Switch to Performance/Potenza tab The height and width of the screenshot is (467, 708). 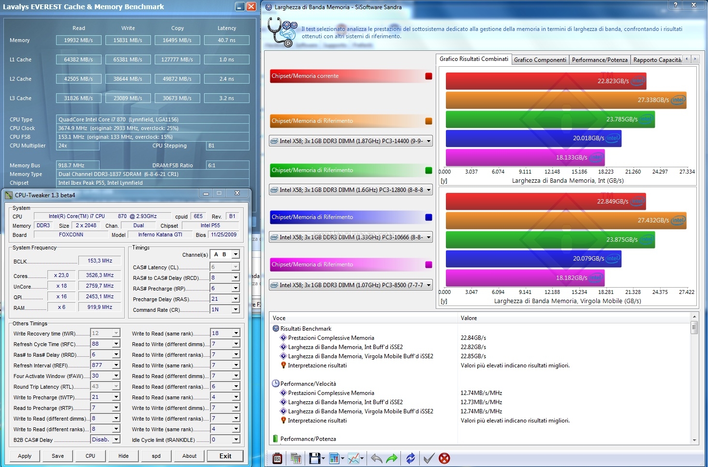600,60
